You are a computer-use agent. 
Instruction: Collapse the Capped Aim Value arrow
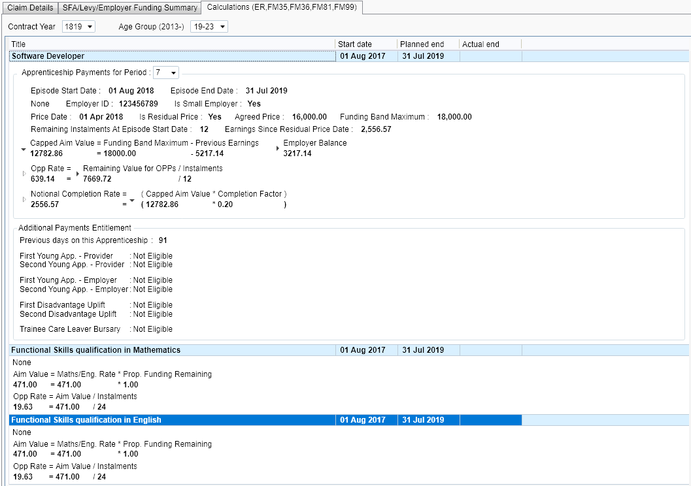[24, 149]
